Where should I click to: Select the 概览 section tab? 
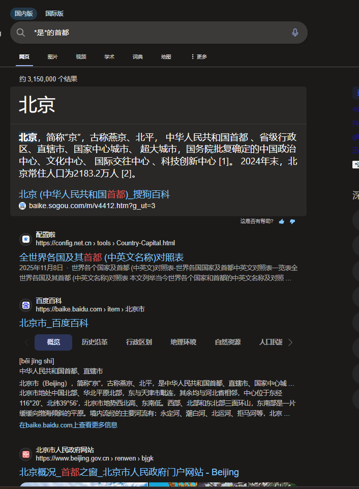[x=53, y=342]
